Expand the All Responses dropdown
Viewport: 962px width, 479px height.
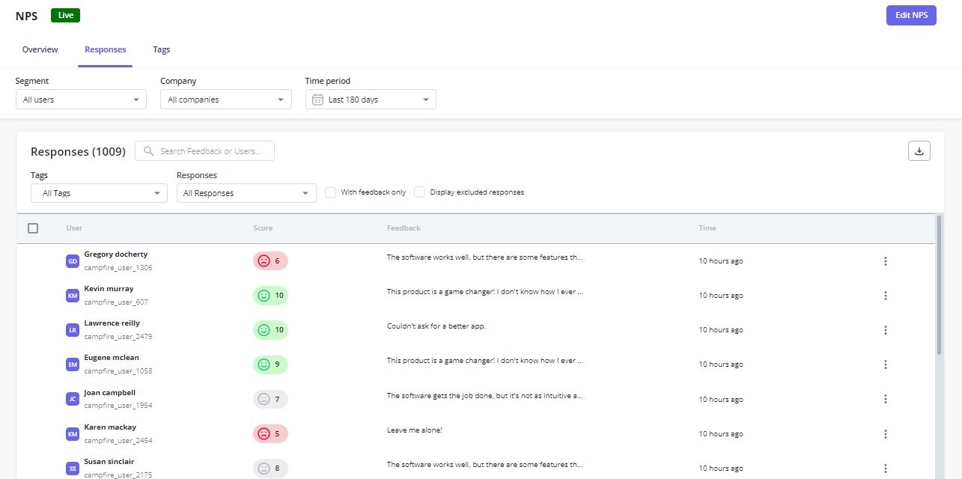[x=246, y=192]
